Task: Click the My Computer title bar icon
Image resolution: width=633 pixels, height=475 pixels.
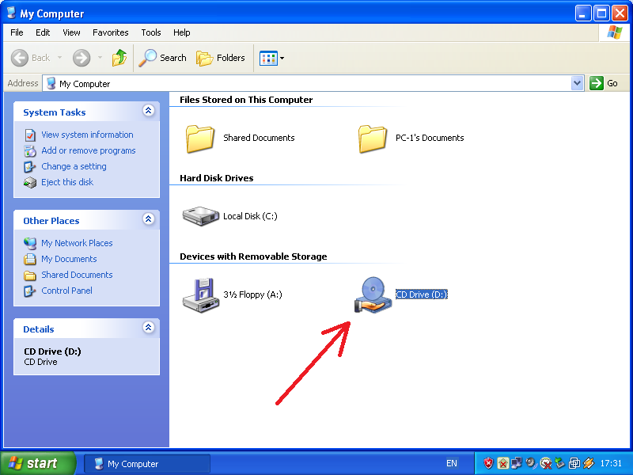Action: [x=11, y=13]
